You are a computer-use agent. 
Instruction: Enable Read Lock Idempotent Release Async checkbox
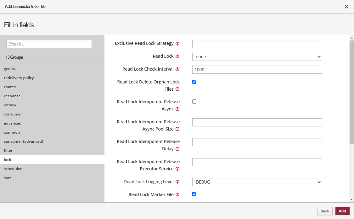[194, 102]
